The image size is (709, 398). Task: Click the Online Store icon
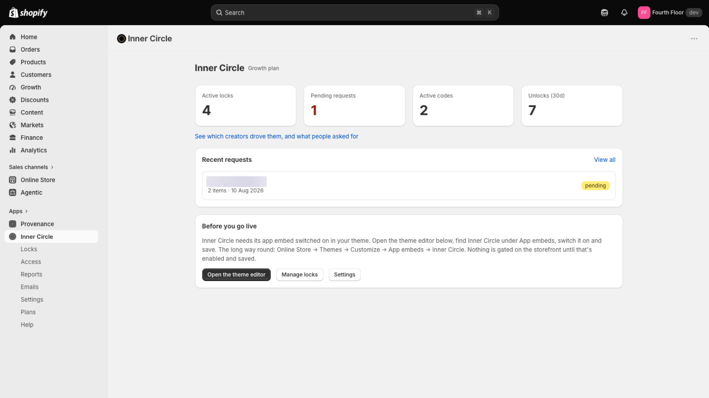(x=12, y=180)
